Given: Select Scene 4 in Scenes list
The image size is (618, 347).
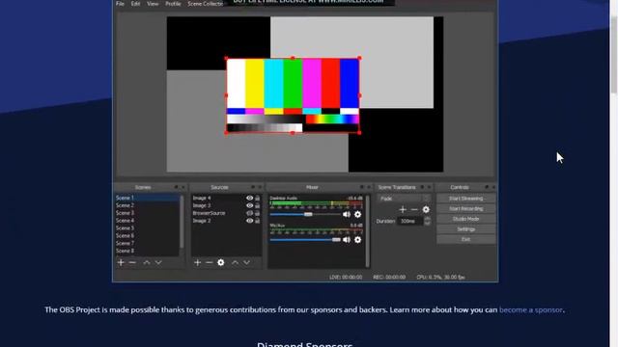Looking at the screenshot, I should tap(148, 221).
